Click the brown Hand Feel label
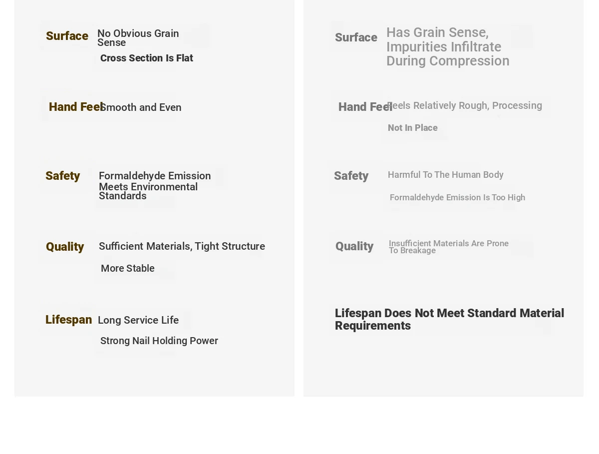The width and height of the screenshot is (599, 454). [76, 107]
